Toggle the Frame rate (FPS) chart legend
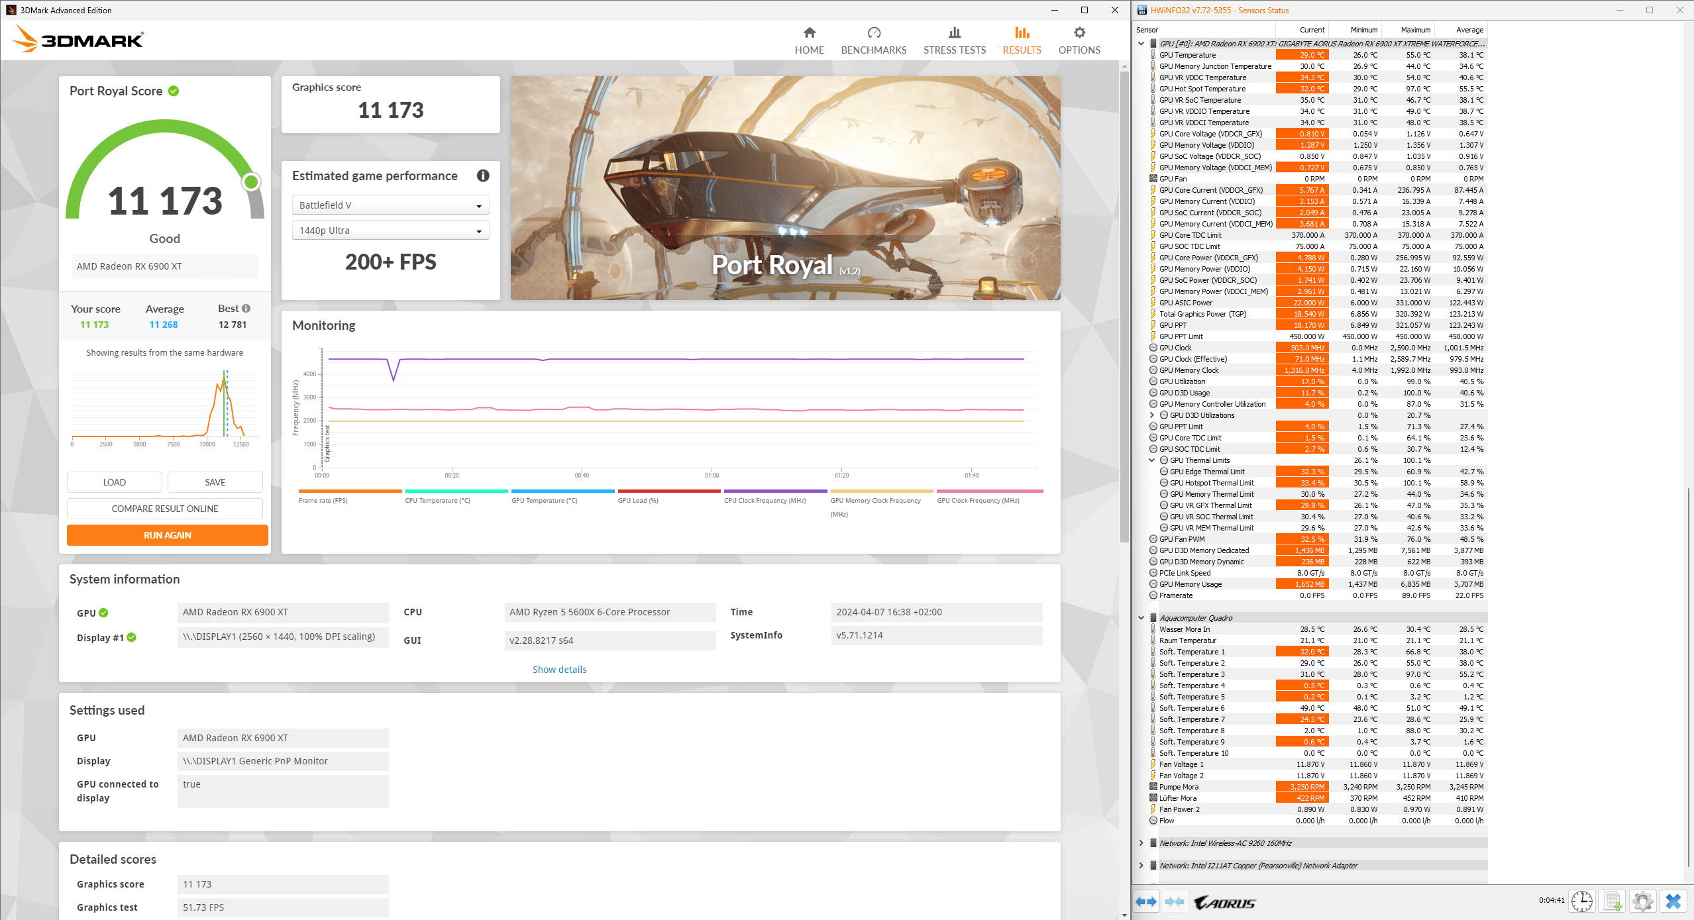1694x920 pixels. point(350,496)
